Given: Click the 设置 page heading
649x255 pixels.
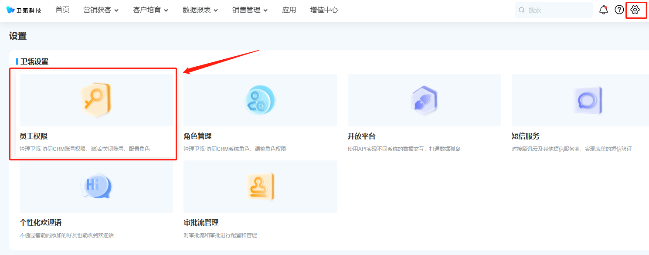Looking at the screenshot, I should coord(18,36).
